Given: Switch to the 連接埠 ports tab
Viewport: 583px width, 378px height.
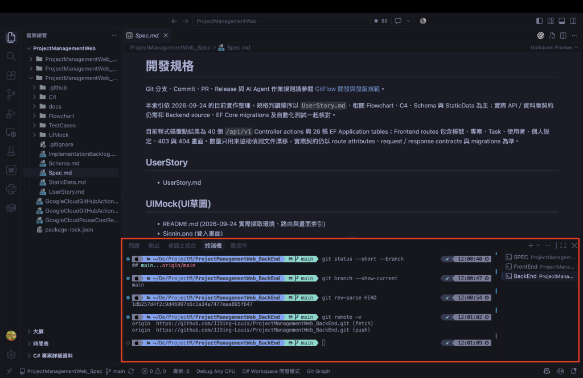Looking at the screenshot, I should pos(239,246).
